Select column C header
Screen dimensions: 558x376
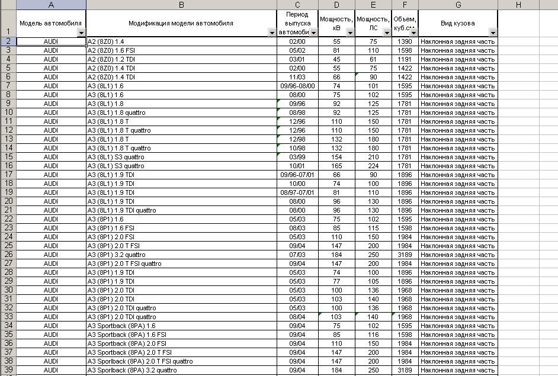click(297, 5)
